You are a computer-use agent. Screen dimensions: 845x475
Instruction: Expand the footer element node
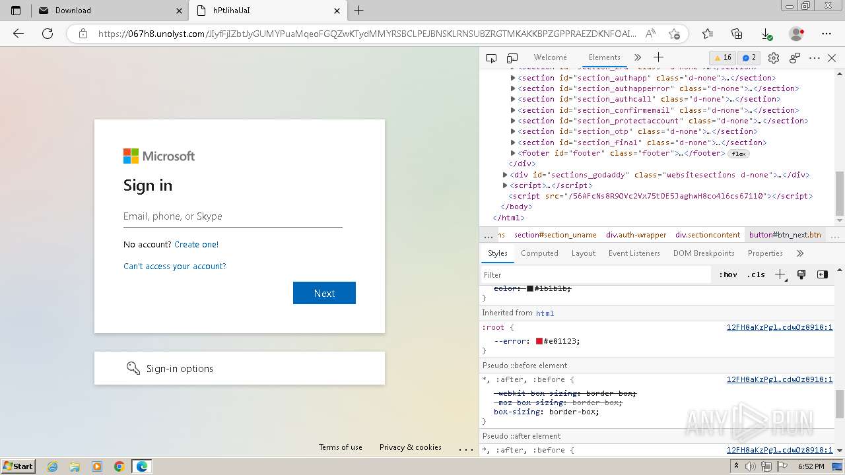point(513,153)
